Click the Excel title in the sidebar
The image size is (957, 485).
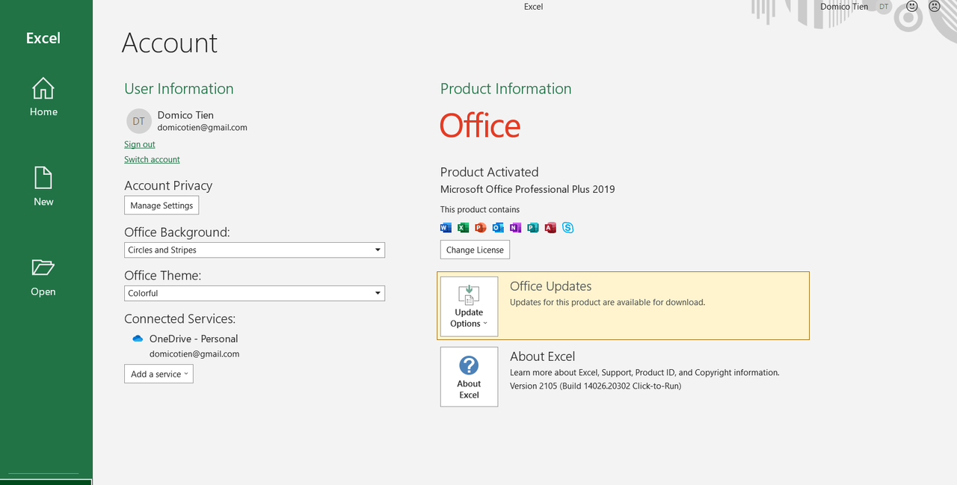coord(43,38)
